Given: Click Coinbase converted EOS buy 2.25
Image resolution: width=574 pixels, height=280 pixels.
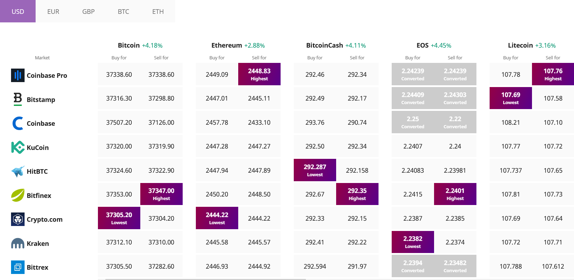Looking at the screenshot, I should tap(413, 122).
